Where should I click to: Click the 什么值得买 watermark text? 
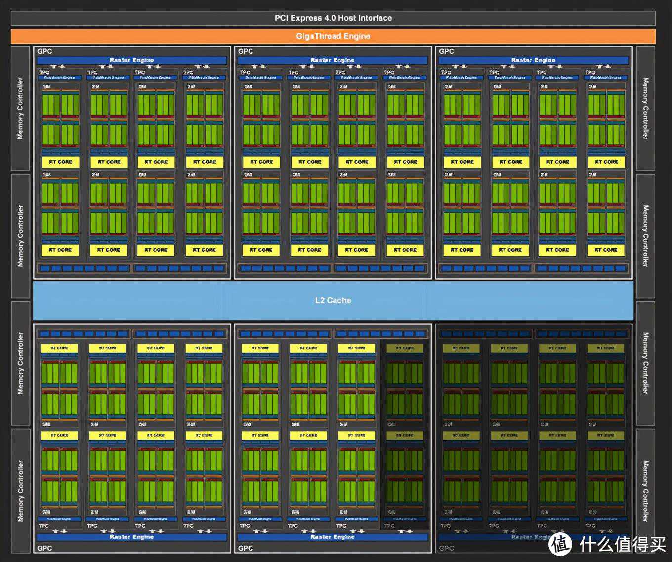[623, 544]
